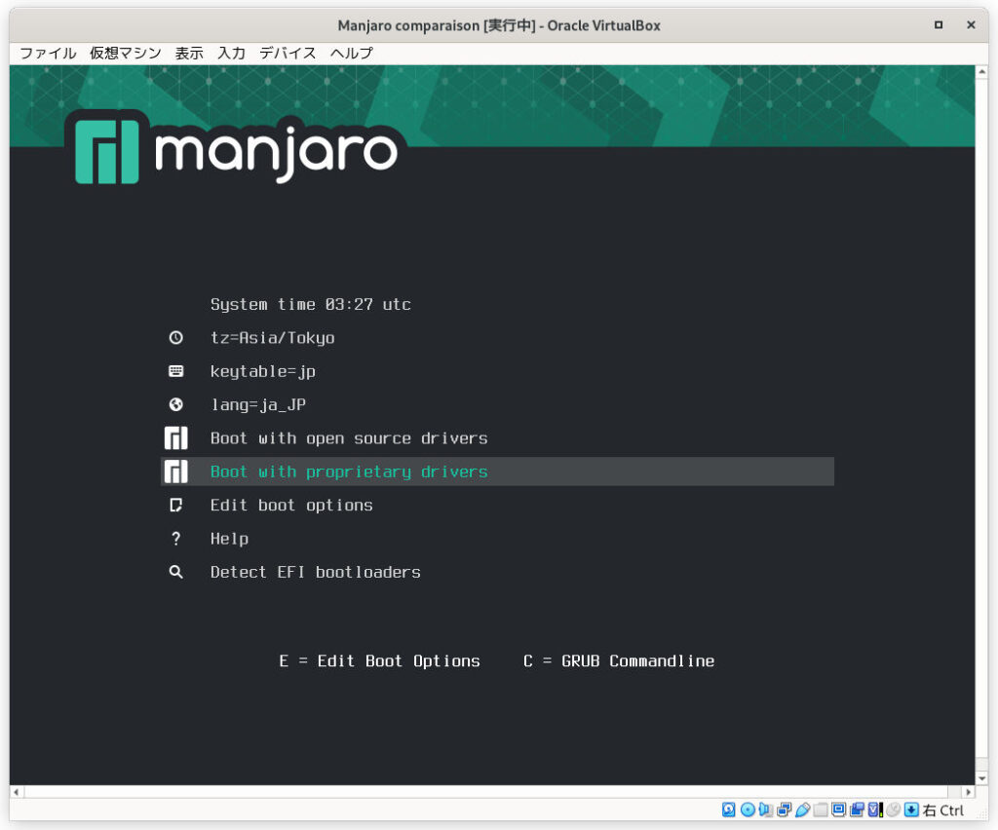Click the keyboard capture arrow indicator
Image resolution: width=998 pixels, height=830 pixels.
coord(912,810)
